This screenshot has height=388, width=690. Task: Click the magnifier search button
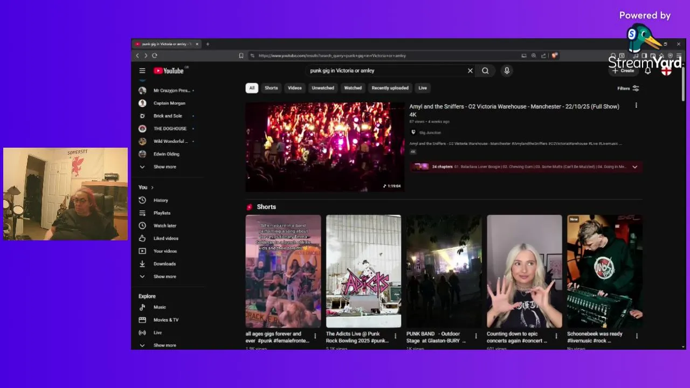485,71
